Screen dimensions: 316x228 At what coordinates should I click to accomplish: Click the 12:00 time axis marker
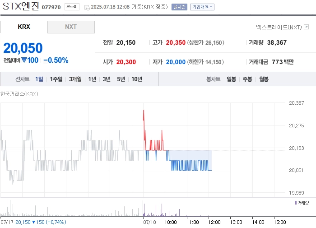214,222
